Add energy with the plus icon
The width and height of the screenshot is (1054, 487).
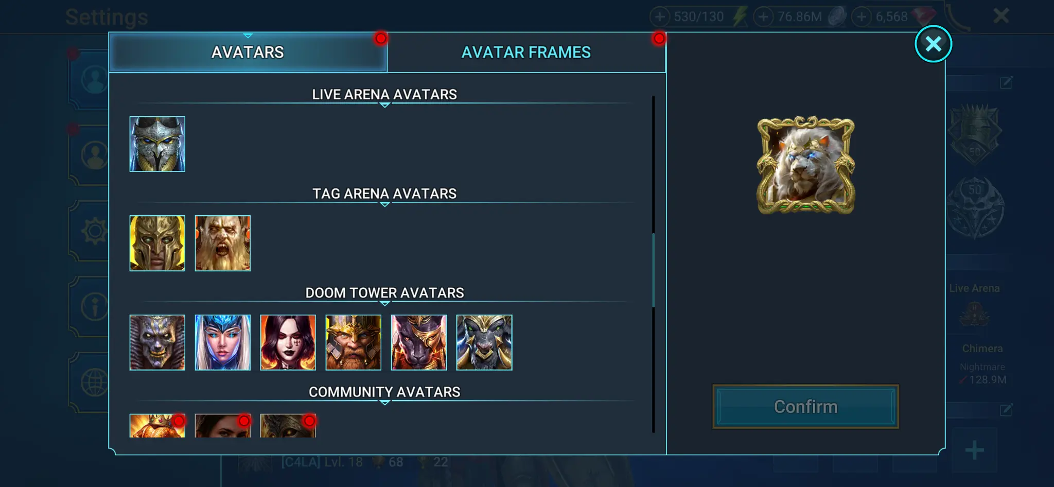click(659, 17)
